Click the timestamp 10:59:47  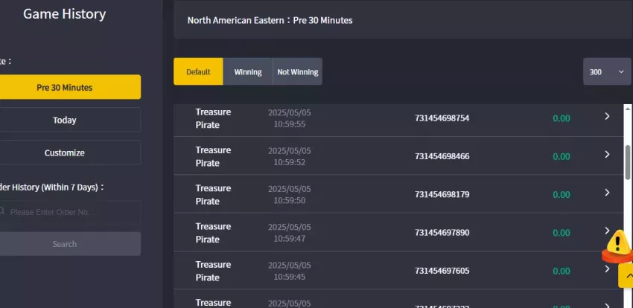click(290, 239)
